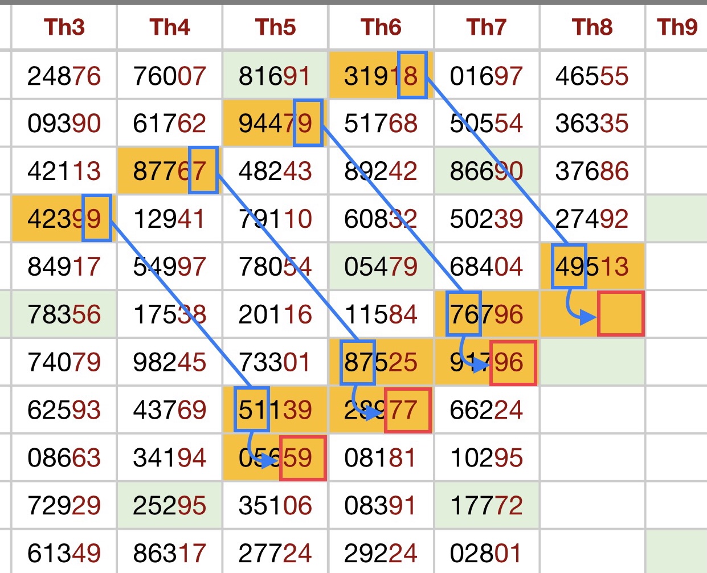The width and height of the screenshot is (707, 573).
Task: Click the Th6 column header
Action: 381,27
